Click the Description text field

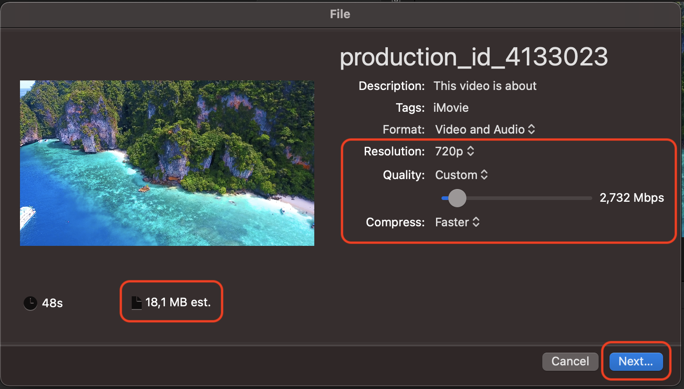point(485,85)
